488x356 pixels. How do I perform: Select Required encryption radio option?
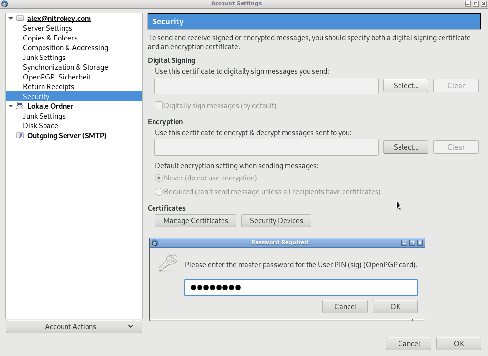[x=159, y=192]
